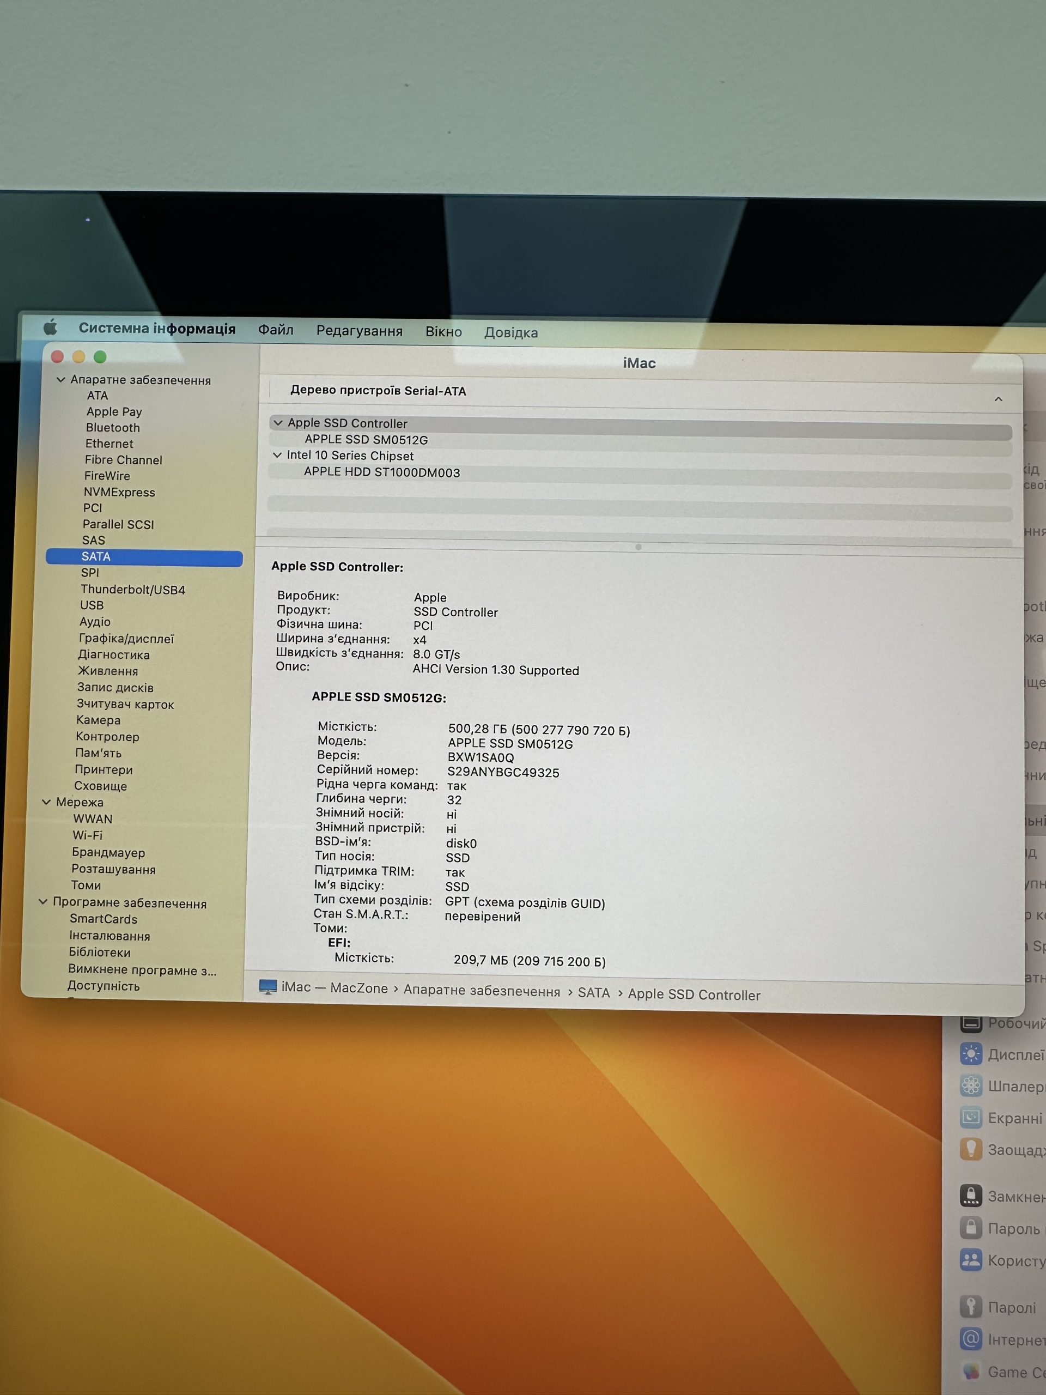Screen dimensions: 1046x1395
Task: Select Розташування under Мережа
Action: [113, 869]
